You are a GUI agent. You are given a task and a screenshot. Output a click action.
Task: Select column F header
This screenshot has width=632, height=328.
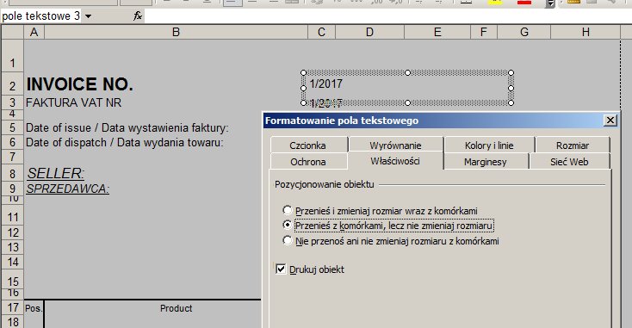click(484, 32)
